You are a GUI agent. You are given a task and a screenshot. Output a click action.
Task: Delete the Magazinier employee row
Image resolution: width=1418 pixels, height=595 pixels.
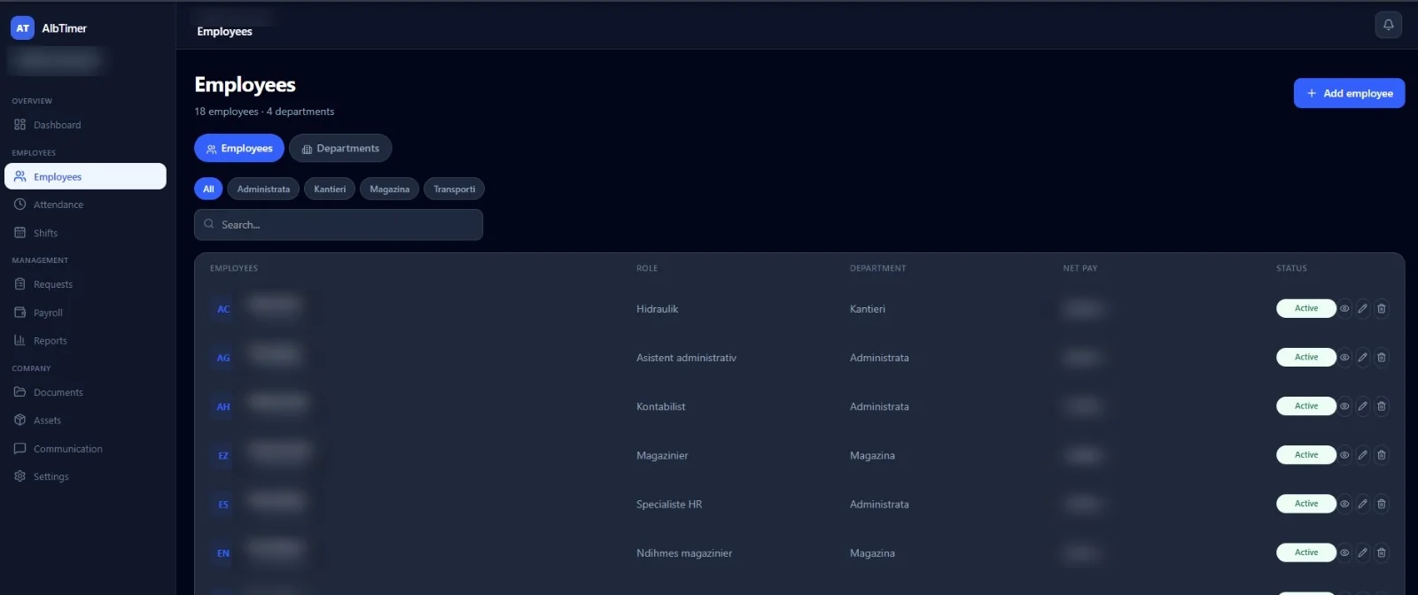(1382, 455)
